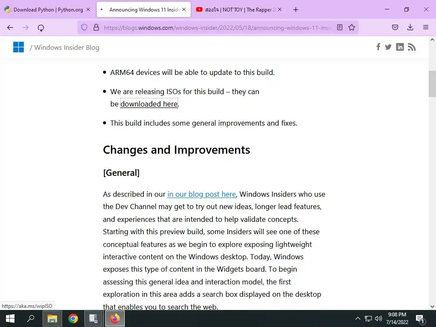Open File Explorer from taskbar

click(52, 318)
